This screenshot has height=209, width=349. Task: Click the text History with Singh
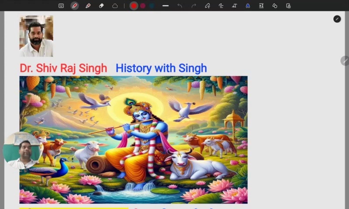point(161,68)
